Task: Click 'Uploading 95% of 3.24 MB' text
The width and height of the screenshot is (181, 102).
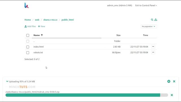Action: pyautogui.click(x=22, y=82)
